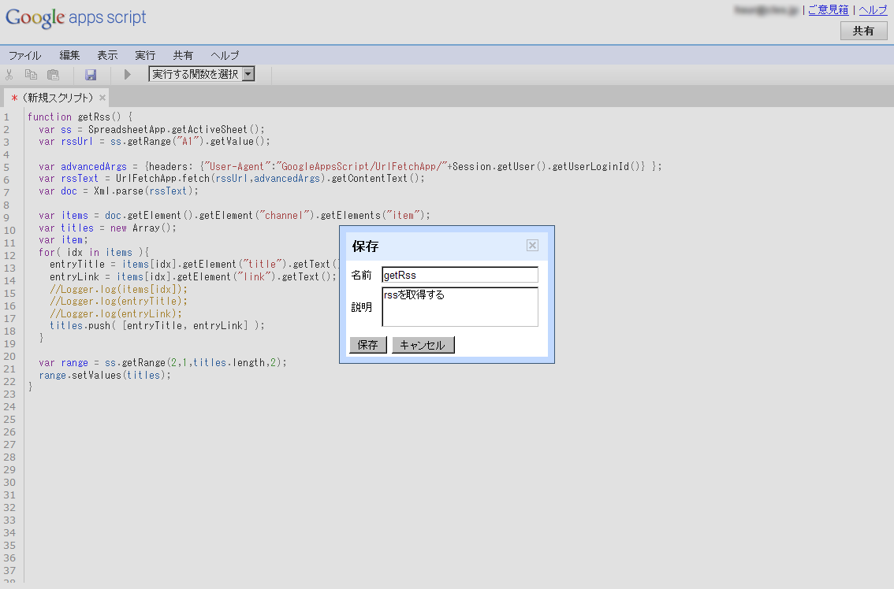Click the 共有 button at top right

863,31
